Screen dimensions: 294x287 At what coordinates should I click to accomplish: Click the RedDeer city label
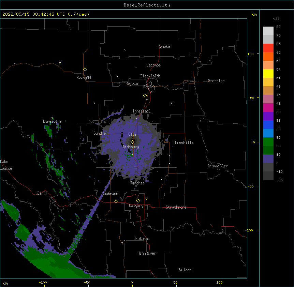coord(150,87)
